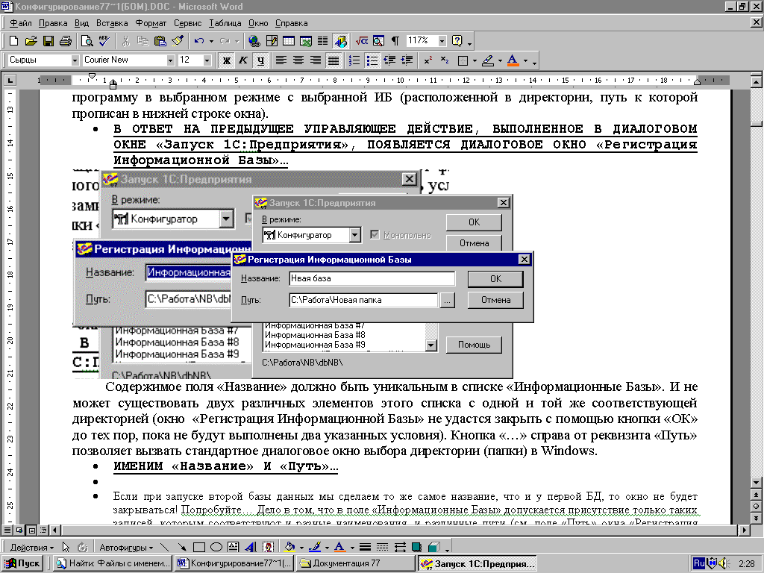Open the Office Assistant help icon
The width and height of the screenshot is (764, 573).
pos(457,41)
